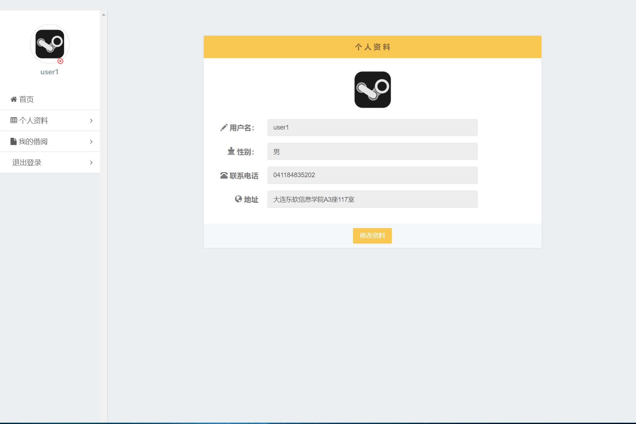Open the 首页 menu item
Screen dimensions: 636x424
click(50, 99)
